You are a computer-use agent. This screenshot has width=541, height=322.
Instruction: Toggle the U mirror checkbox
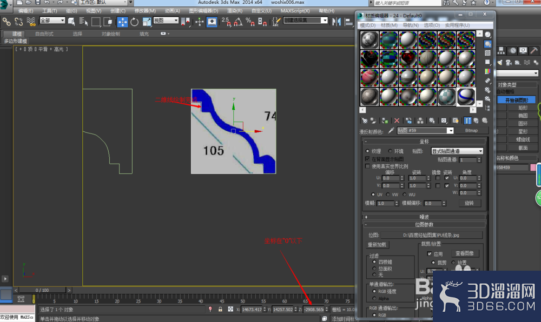[x=438, y=178]
